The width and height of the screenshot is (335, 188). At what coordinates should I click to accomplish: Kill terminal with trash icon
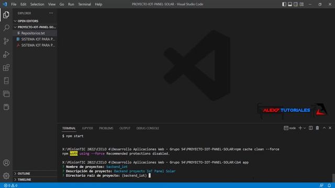point(317,128)
